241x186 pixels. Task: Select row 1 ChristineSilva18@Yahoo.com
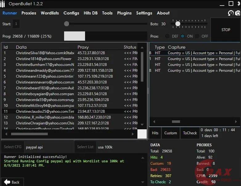pos(70,53)
